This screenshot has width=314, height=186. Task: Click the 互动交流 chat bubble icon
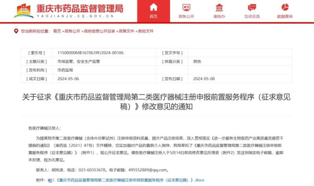coord(252,7)
